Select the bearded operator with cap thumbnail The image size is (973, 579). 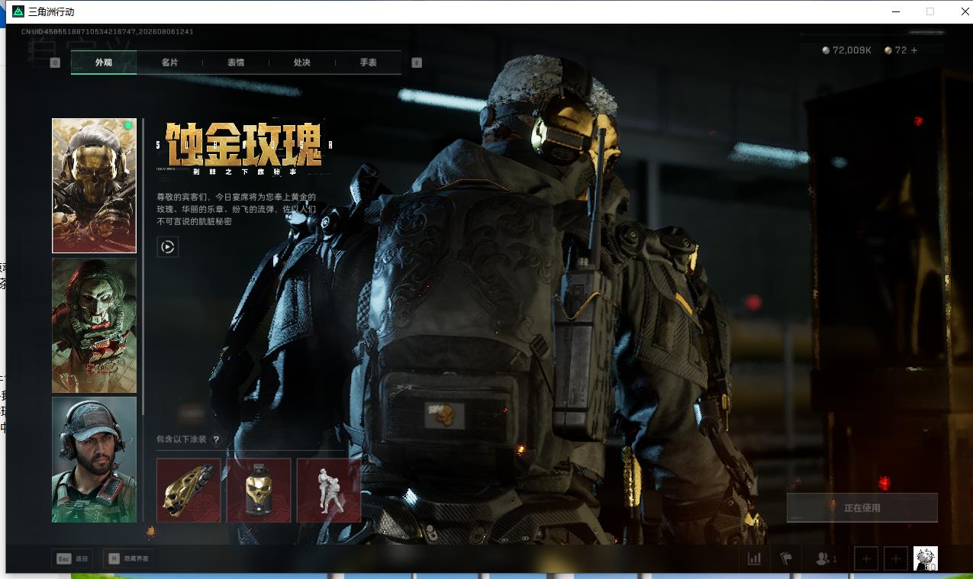94,459
